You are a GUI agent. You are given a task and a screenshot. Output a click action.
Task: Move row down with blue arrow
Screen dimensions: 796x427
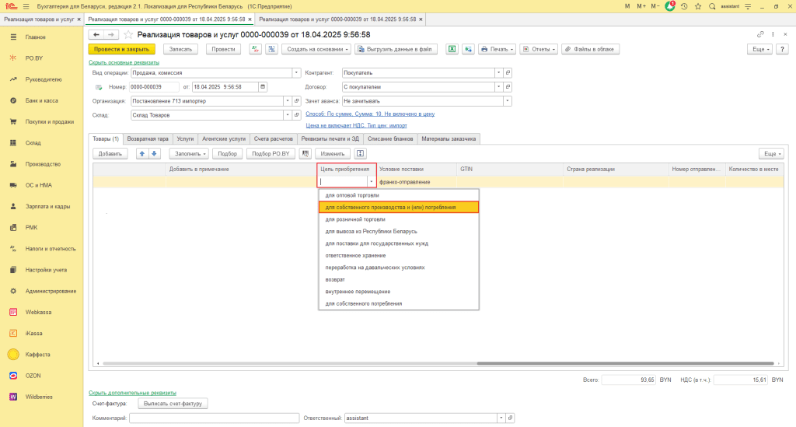(x=154, y=153)
